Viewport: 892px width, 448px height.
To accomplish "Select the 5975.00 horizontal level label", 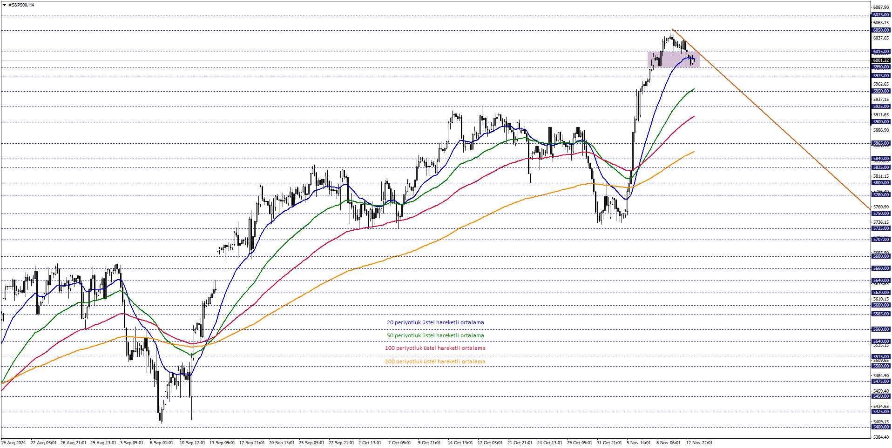I will (x=881, y=76).
